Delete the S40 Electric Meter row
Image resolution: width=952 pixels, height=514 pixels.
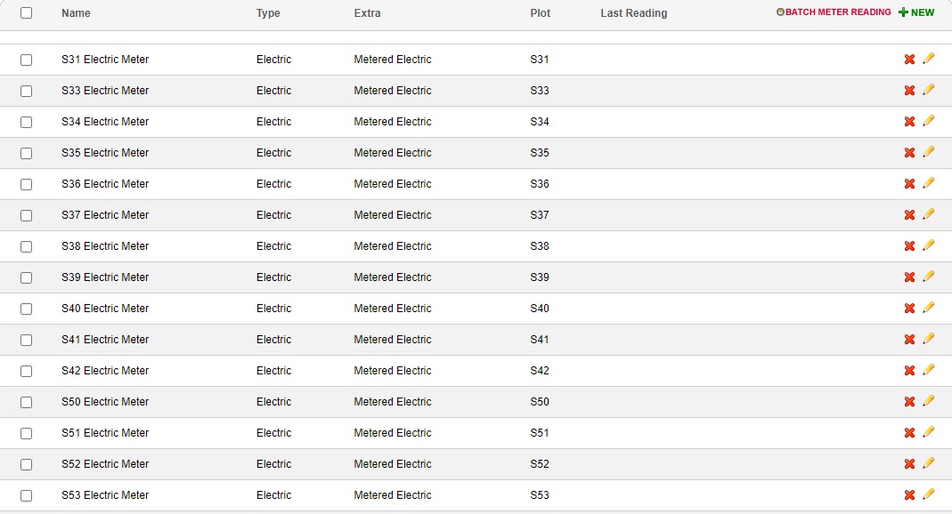coord(909,309)
